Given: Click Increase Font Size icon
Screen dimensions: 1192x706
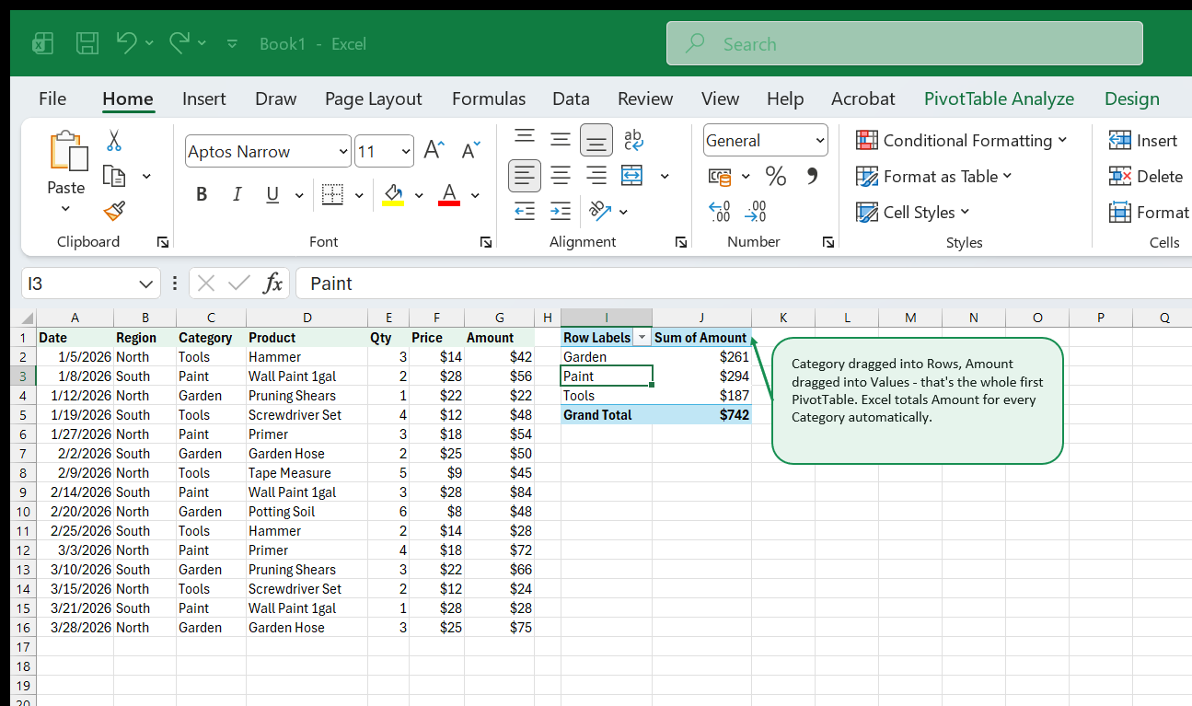Looking at the screenshot, I should [434, 151].
